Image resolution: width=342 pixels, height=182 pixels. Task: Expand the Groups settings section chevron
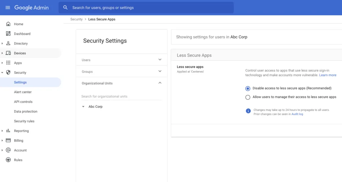pos(160,71)
